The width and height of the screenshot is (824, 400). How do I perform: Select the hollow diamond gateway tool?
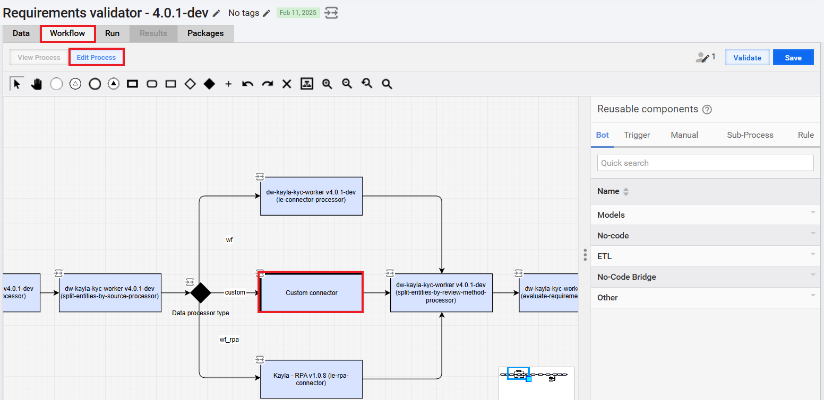click(x=190, y=84)
